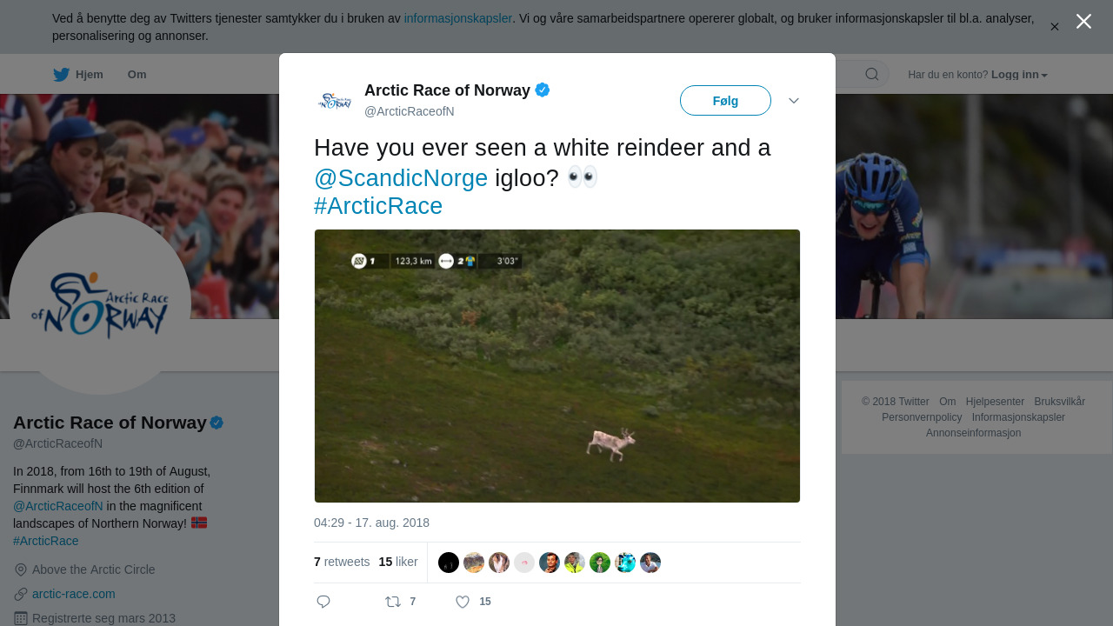The image size is (1113, 626).
Task: Open the Om menu item
Action: 137,75
